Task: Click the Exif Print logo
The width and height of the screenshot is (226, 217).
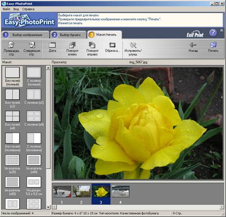Action: point(195,34)
